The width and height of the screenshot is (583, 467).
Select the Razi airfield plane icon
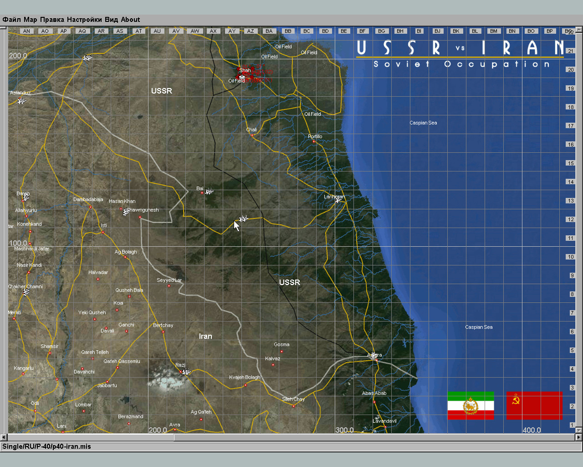coord(186,372)
